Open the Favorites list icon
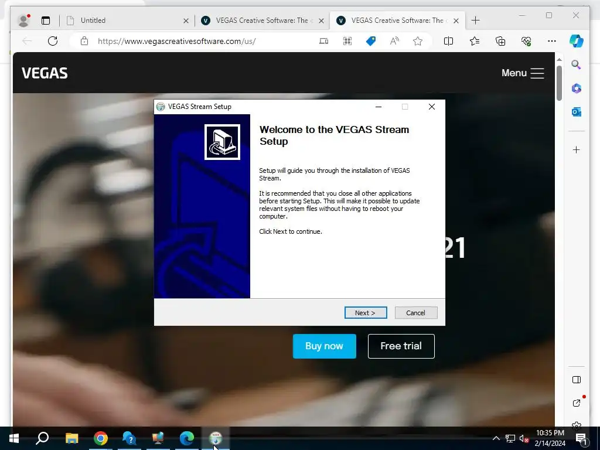Viewport: 600px width, 450px height. [x=475, y=41]
